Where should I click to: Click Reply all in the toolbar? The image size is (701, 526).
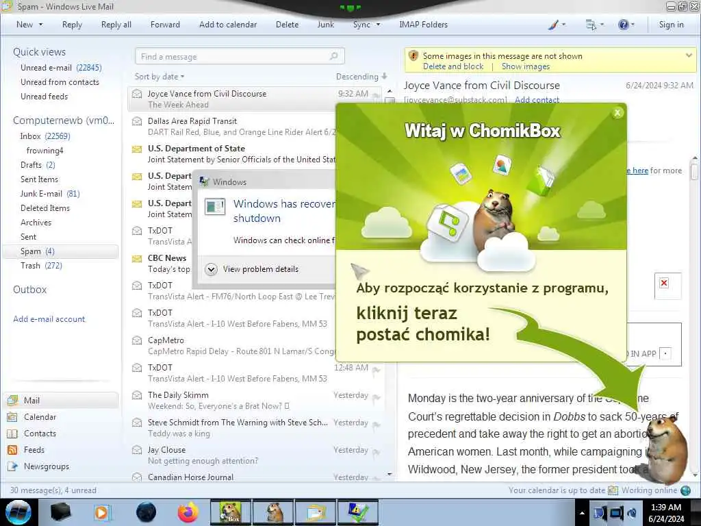tap(116, 25)
